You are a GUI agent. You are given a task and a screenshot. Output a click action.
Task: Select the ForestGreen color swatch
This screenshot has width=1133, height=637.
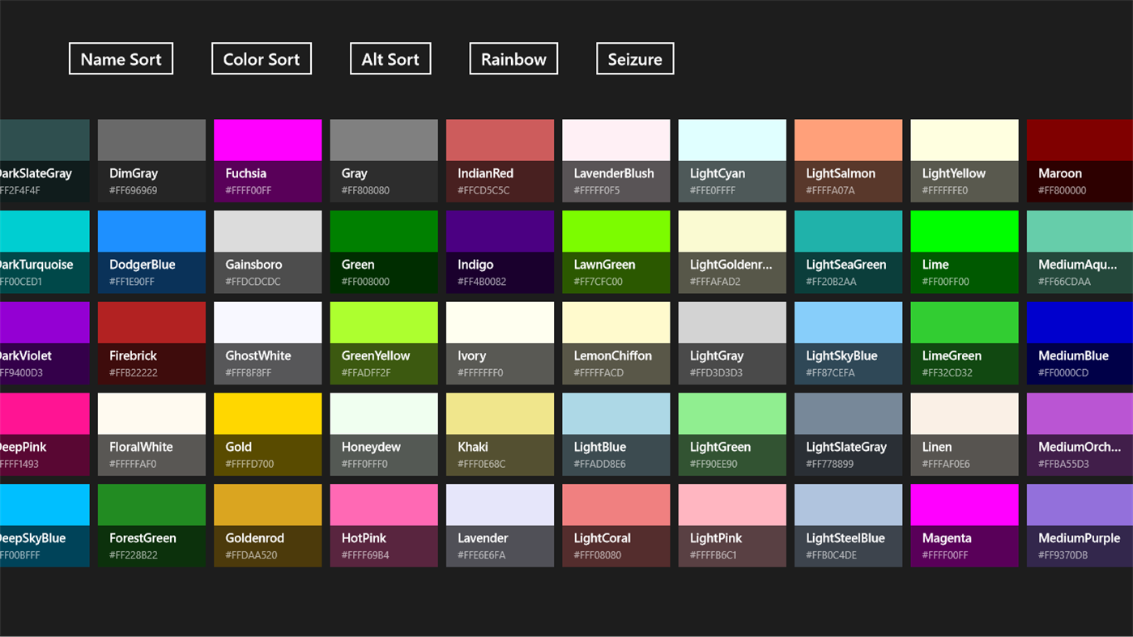pos(151,524)
